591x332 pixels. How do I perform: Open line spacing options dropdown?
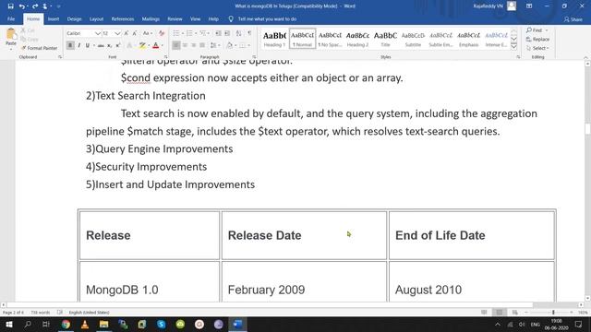tap(214, 45)
